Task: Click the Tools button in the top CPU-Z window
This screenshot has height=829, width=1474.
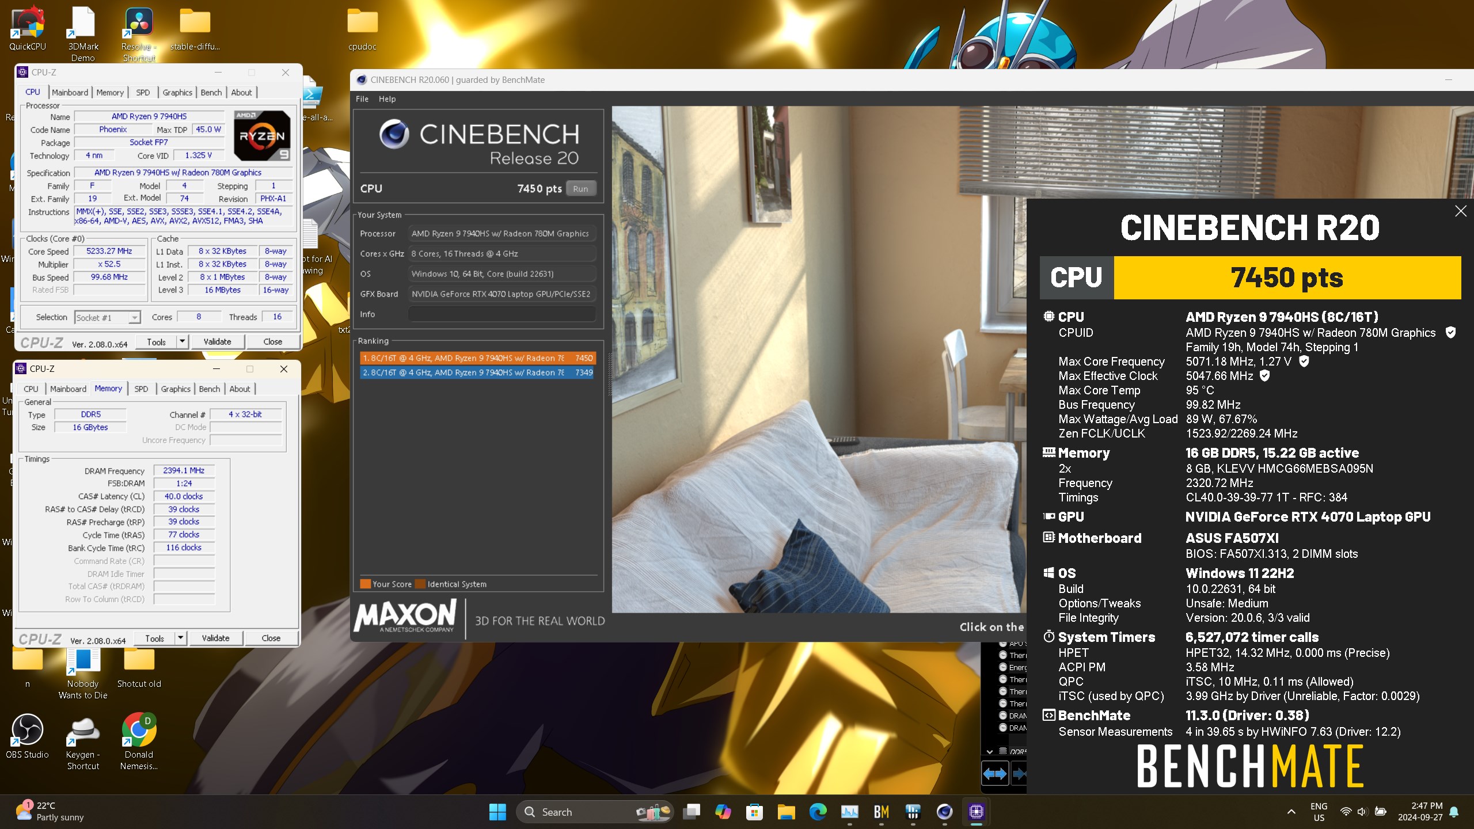Action: pyautogui.click(x=156, y=342)
